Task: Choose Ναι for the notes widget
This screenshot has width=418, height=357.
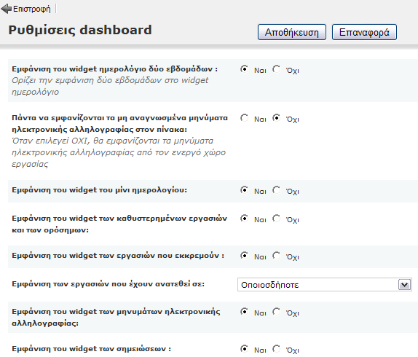Action: click(x=244, y=349)
